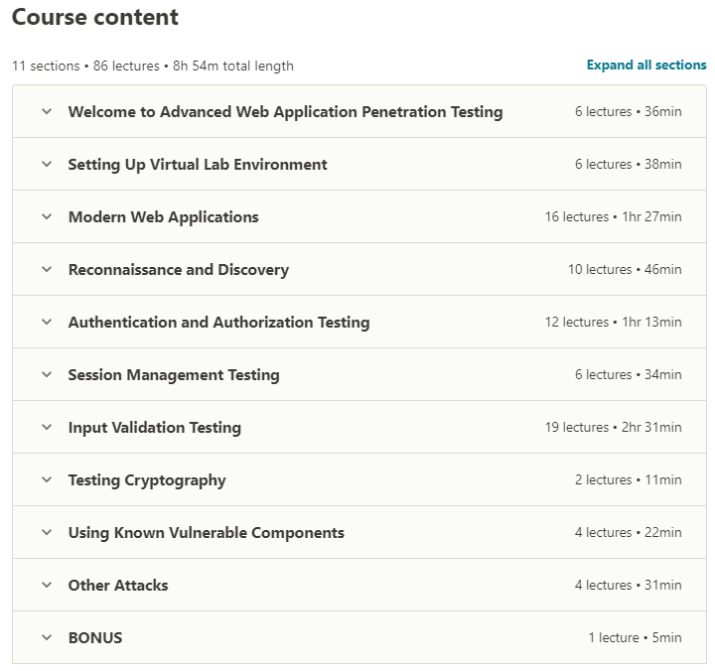This screenshot has height=671, width=715.
Task: Click the '19 lectures • 2hr 31min' label
Action: 613,428
